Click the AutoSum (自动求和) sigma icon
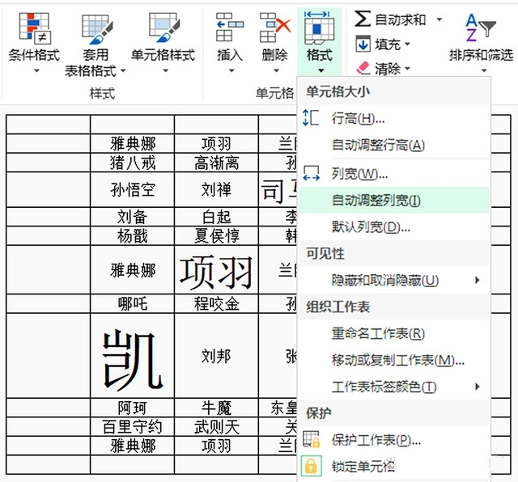Image resolution: width=518 pixels, height=482 pixels. 363,19
